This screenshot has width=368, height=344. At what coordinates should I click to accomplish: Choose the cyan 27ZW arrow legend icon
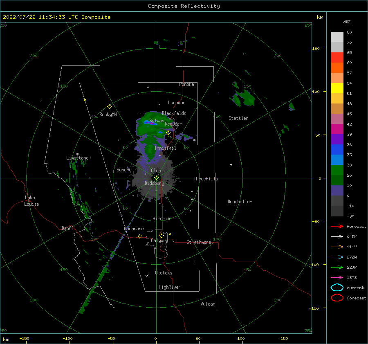[x=337, y=257]
